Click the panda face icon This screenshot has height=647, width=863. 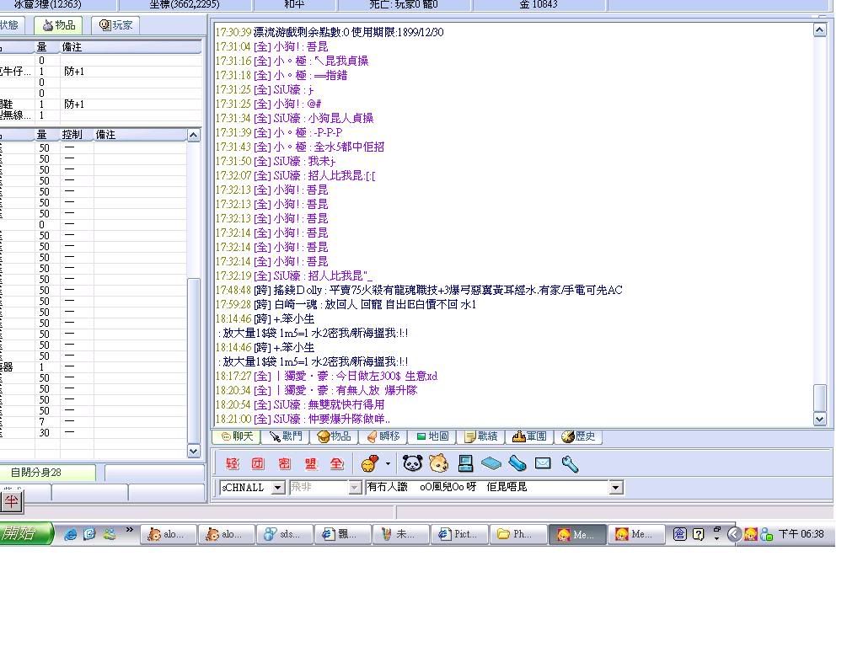(412, 463)
